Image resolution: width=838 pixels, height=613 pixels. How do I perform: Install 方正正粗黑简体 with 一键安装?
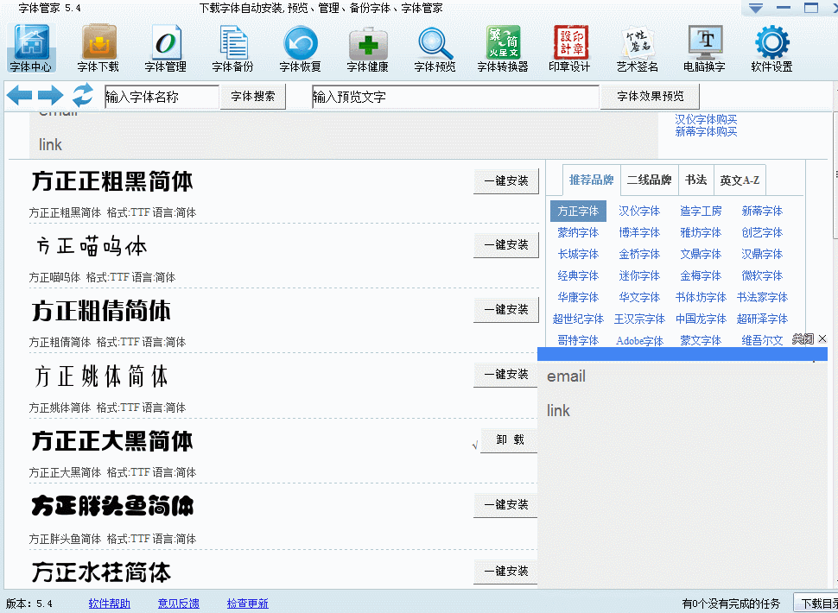click(x=506, y=181)
